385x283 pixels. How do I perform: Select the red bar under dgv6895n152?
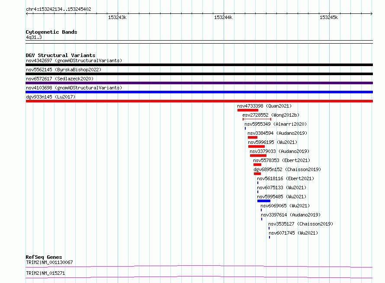pyautogui.click(x=257, y=174)
